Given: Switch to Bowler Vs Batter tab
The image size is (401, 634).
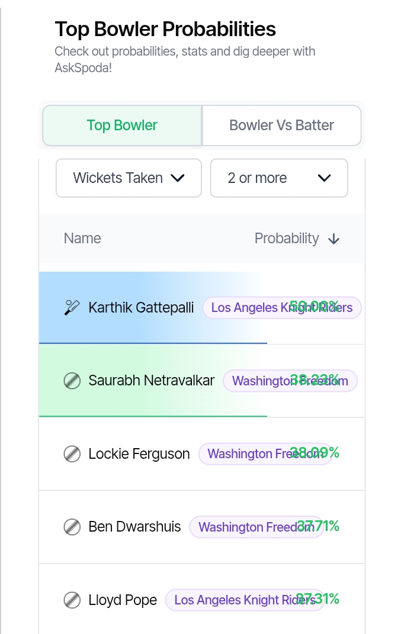Looking at the screenshot, I should 281,125.
